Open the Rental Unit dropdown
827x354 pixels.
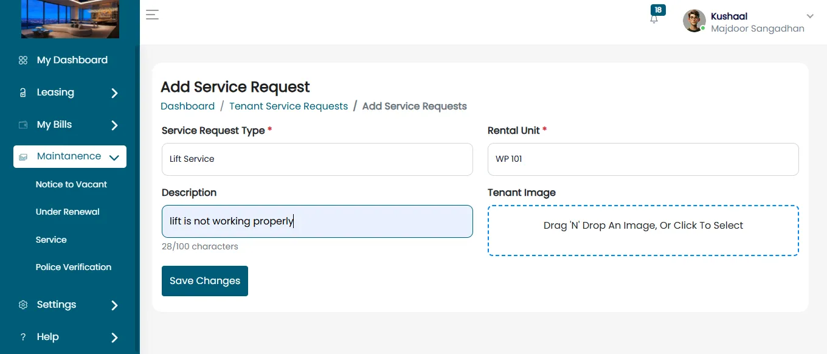click(643, 159)
